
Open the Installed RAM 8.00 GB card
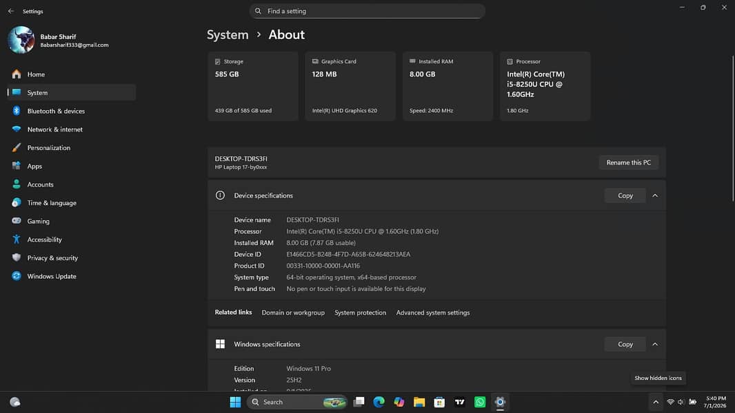(447, 86)
